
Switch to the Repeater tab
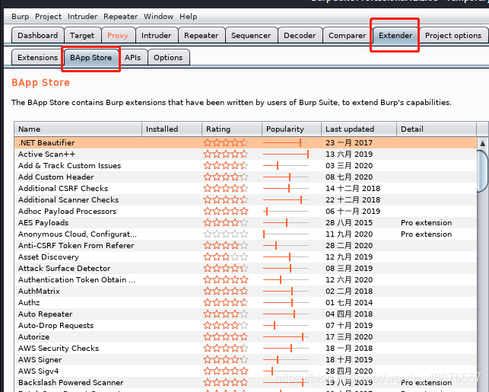[x=201, y=35]
